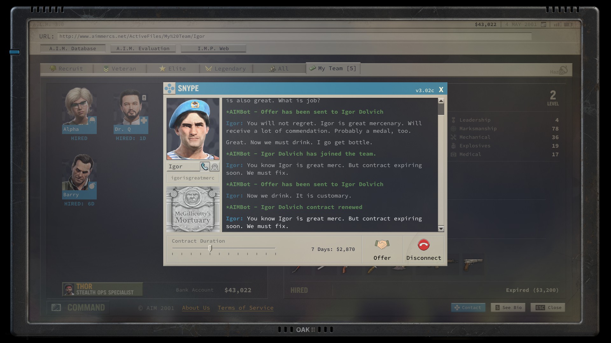Click the Contract Duration slider handle

click(x=210, y=248)
